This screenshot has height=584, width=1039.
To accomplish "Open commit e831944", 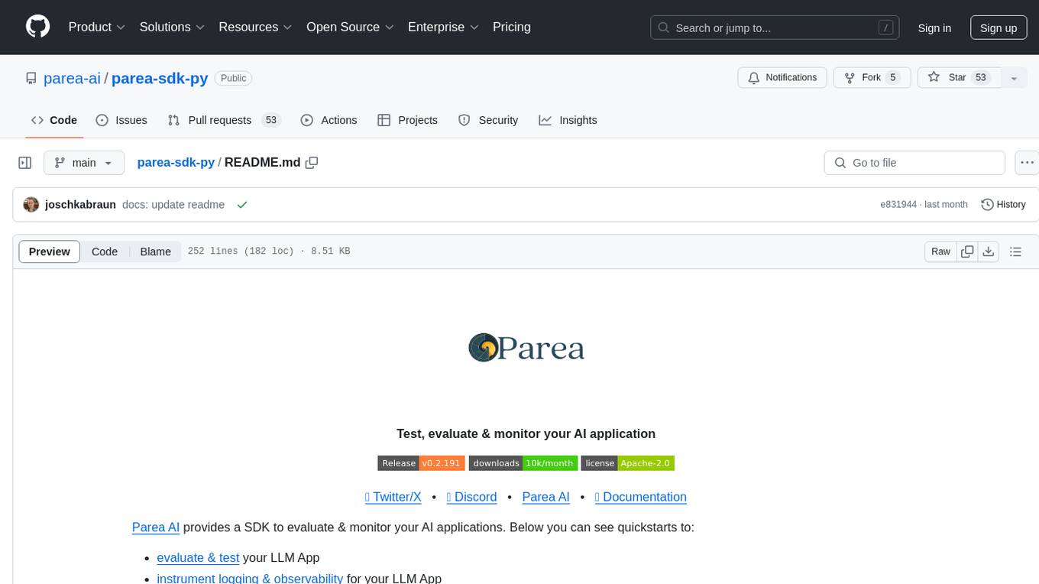I will click(898, 205).
